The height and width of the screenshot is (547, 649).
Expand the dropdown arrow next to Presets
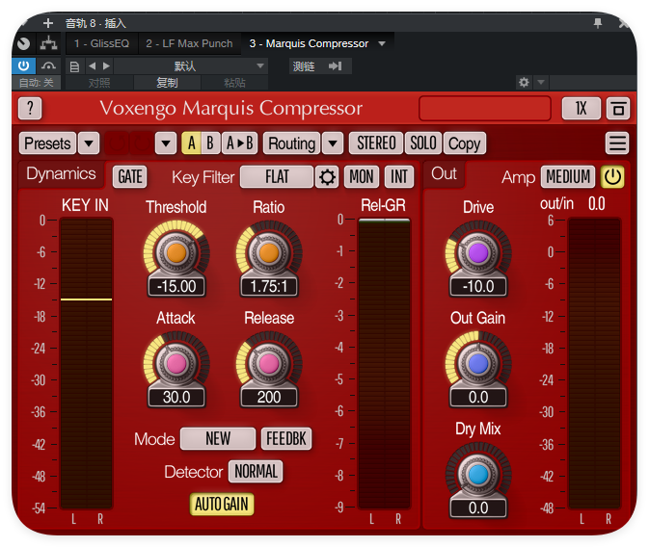[x=89, y=143]
